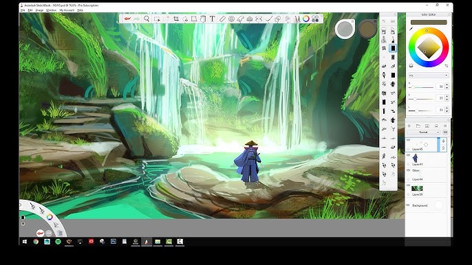The image size is (472, 265).
Task: Select the Crop tool in toolbar
Action: click(176, 19)
